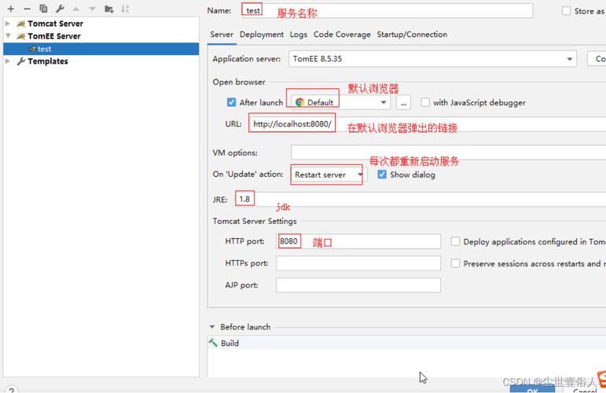
Task: Click the AJP port field
Action: coord(358,285)
